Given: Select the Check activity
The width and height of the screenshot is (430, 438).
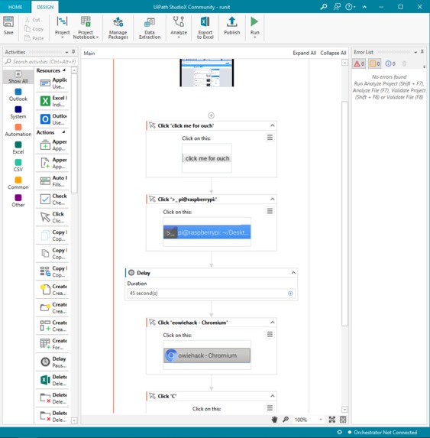Looking at the screenshot, I should (53, 199).
